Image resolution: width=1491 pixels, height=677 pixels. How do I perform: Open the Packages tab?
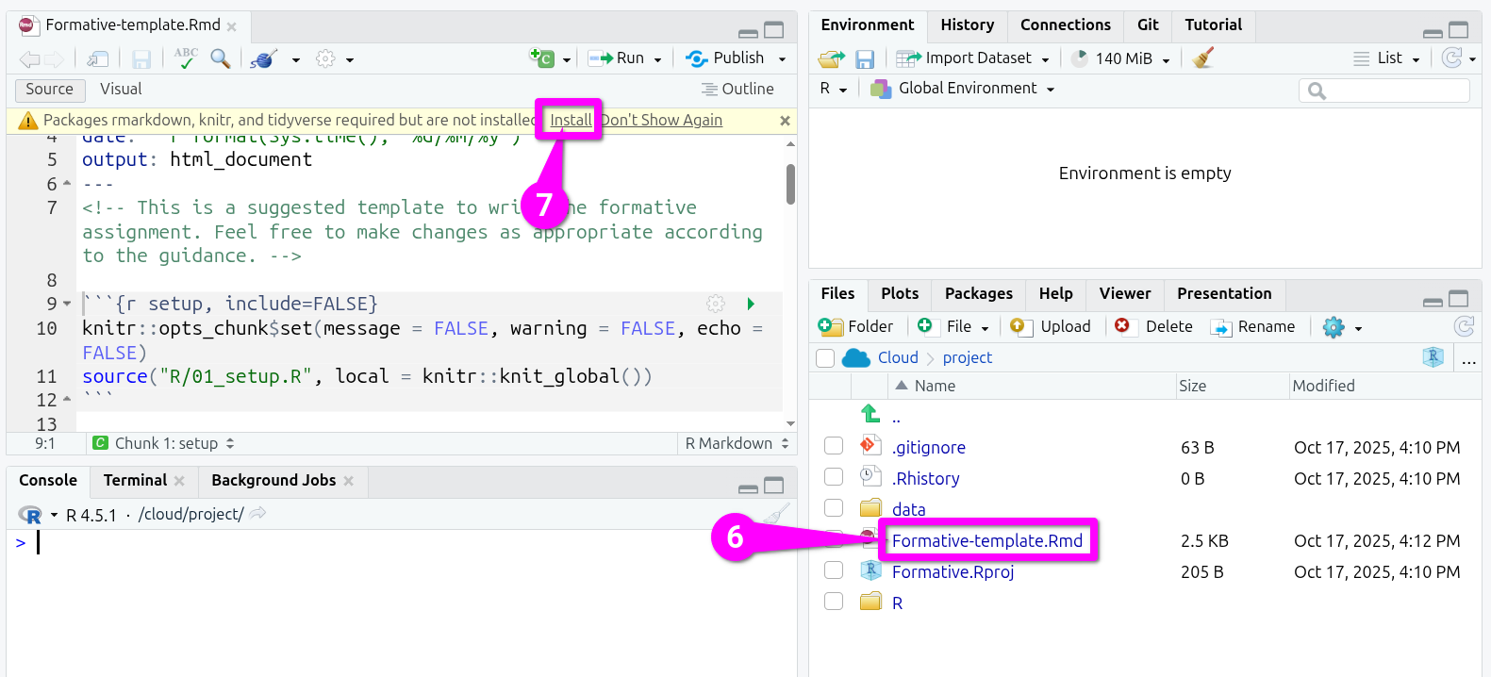(978, 294)
